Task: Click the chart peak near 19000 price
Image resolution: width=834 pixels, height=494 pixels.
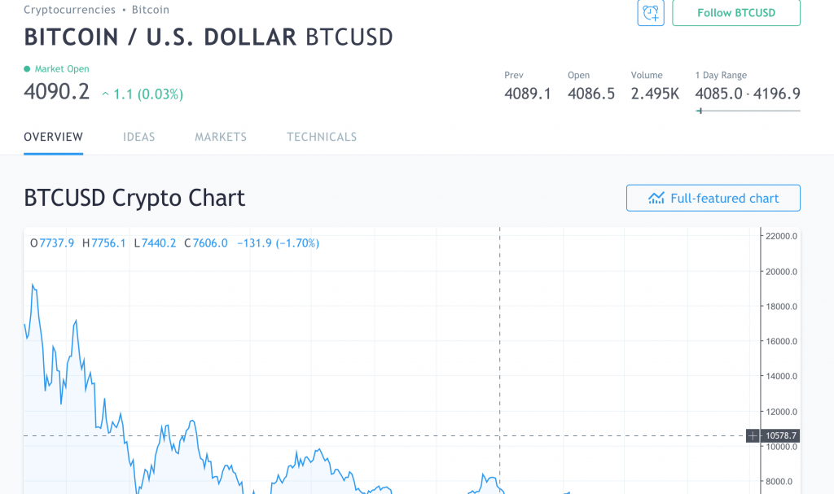Action: [x=33, y=286]
